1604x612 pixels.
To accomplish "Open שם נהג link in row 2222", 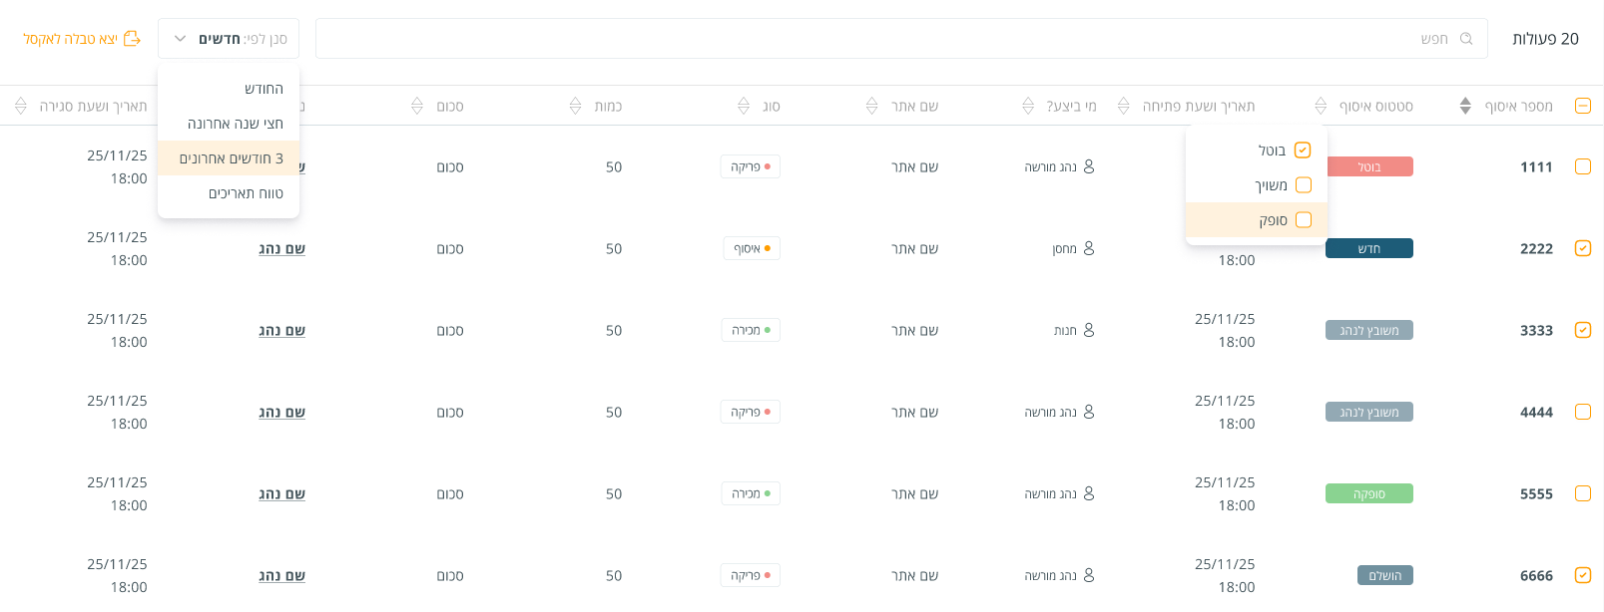I will 281,248.
